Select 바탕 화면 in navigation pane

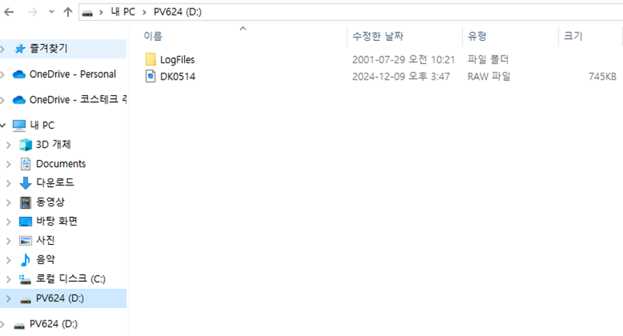[x=56, y=222]
